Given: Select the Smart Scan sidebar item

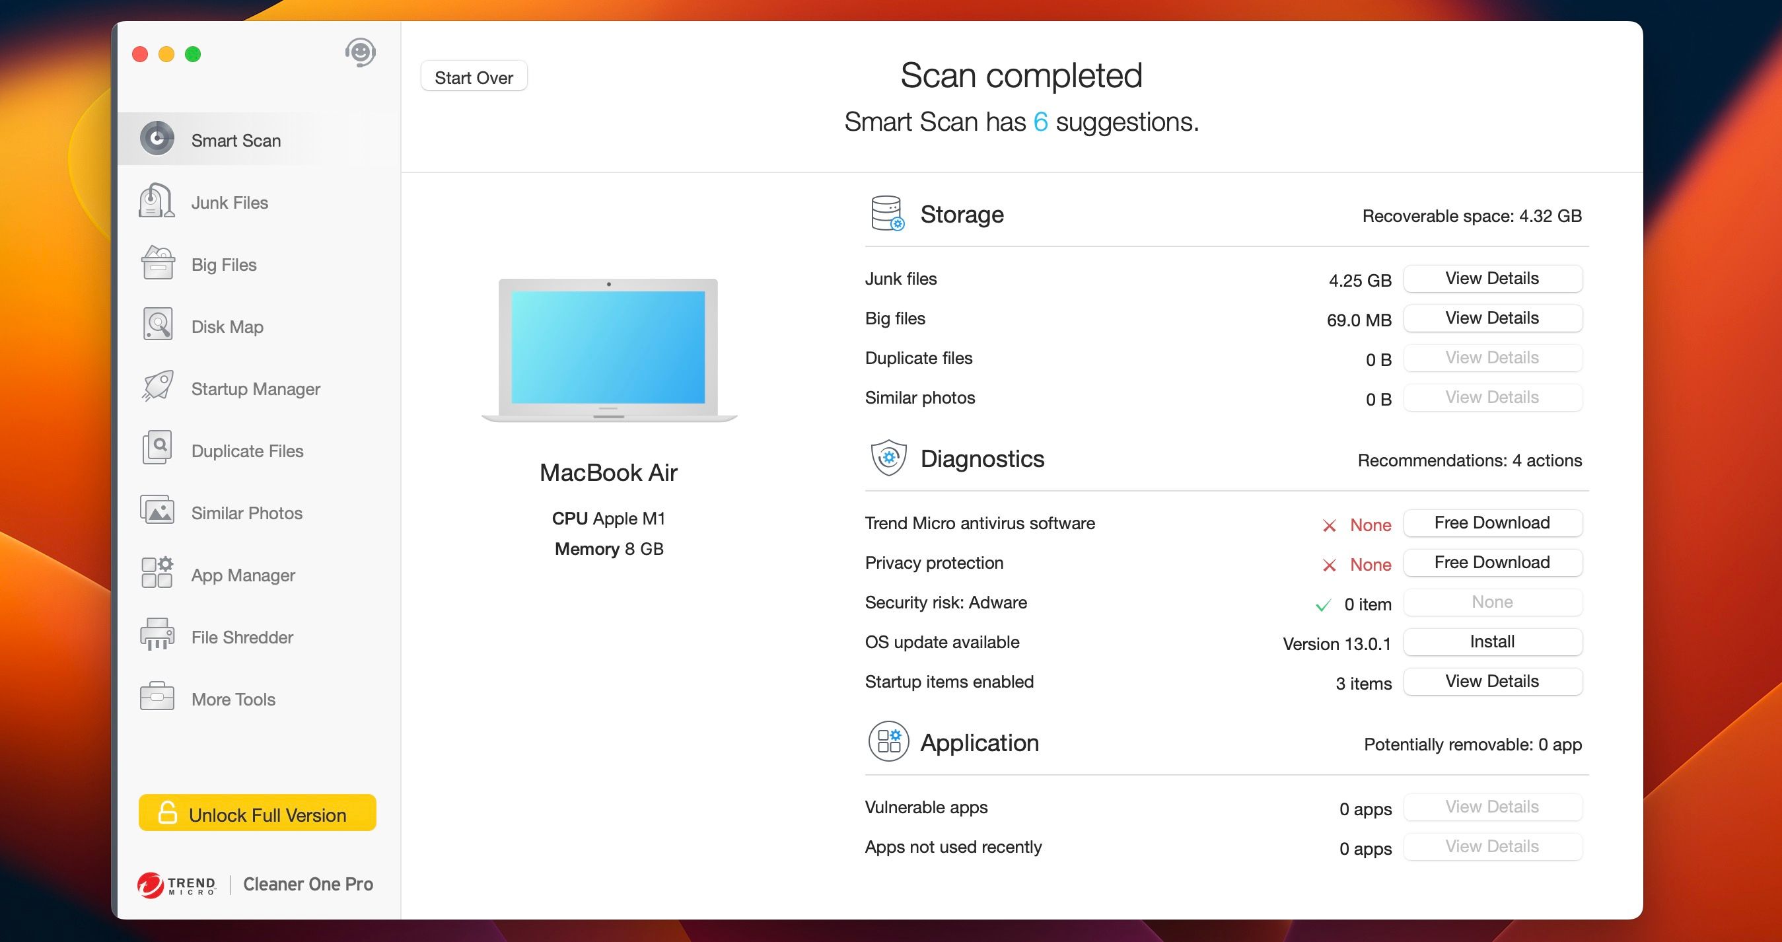Looking at the screenshot, I should (235, 141).
